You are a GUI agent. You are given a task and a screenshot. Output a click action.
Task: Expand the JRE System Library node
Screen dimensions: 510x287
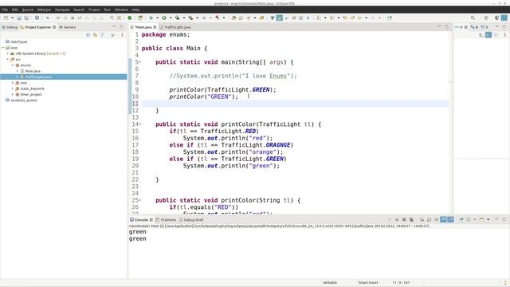point(8,53)
